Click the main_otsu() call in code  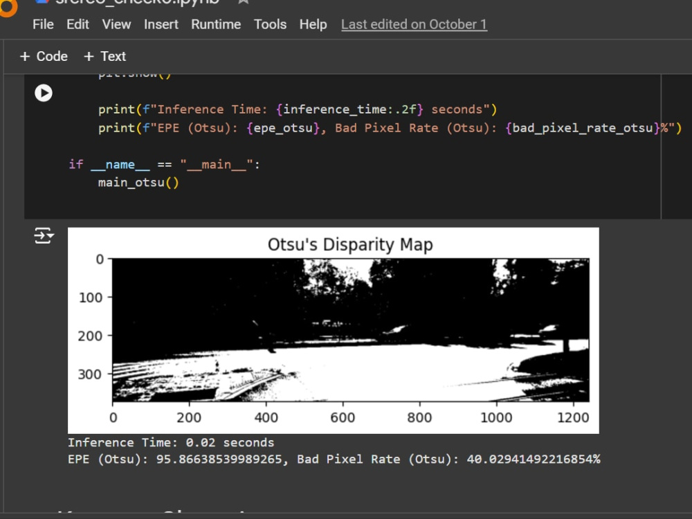pyautogui.click(x=138, y=183)
